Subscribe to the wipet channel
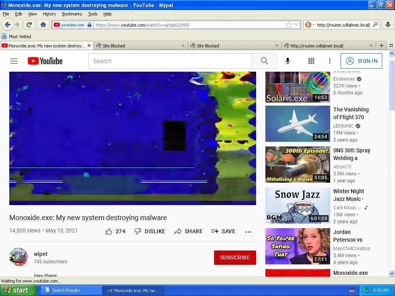This screenshot has height=296, width=395. (235, 257)
